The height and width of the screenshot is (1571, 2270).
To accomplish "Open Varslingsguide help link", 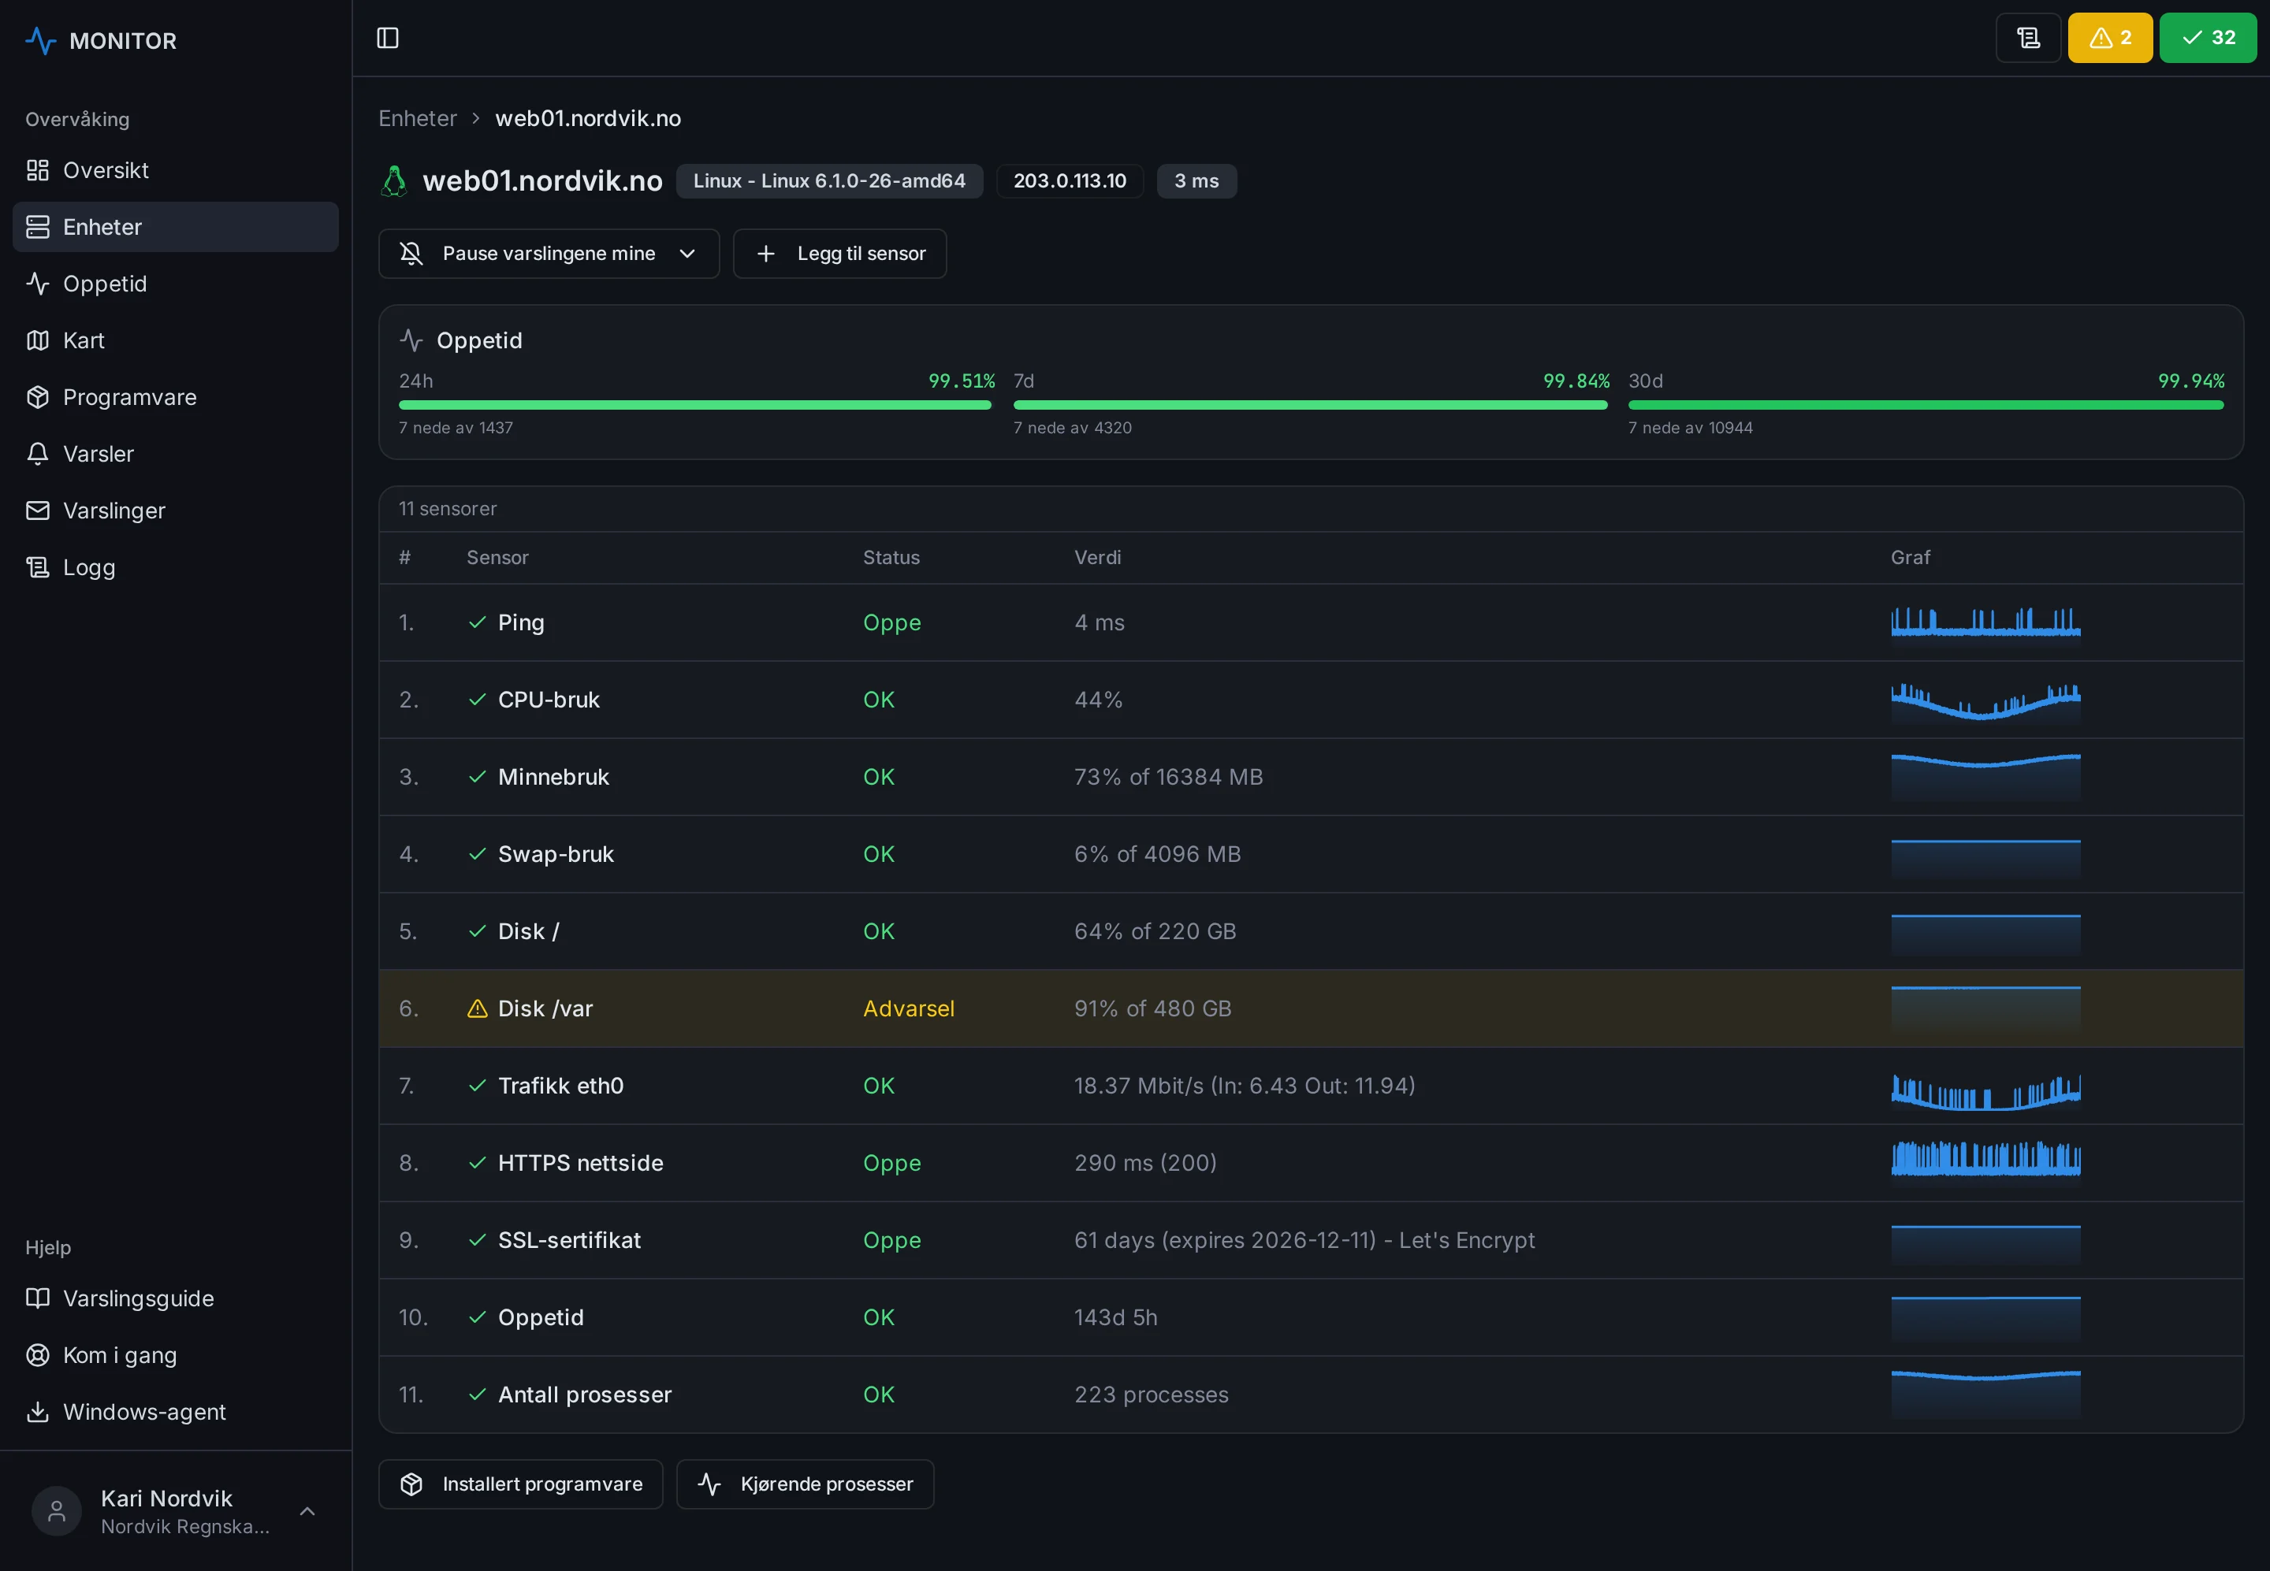I will [x=175, y=1298].
